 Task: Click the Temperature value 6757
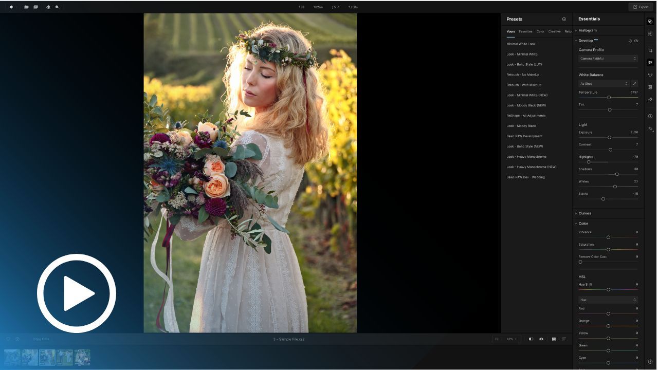pyautogui.click(x=634, y=92)
